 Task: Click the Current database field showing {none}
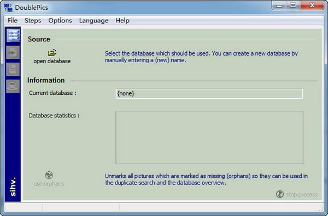[209, 93]
